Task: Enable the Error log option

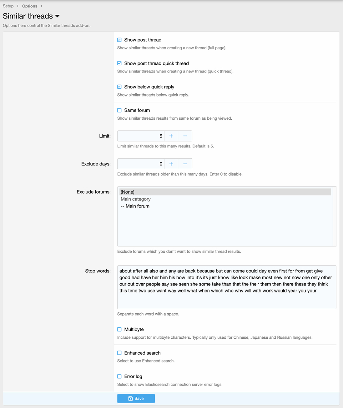Action: 119,376
